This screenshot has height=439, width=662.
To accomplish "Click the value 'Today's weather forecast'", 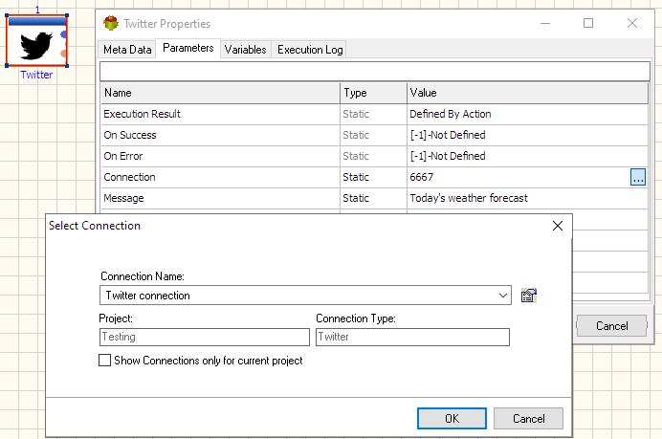I will [x=469, y=198].
